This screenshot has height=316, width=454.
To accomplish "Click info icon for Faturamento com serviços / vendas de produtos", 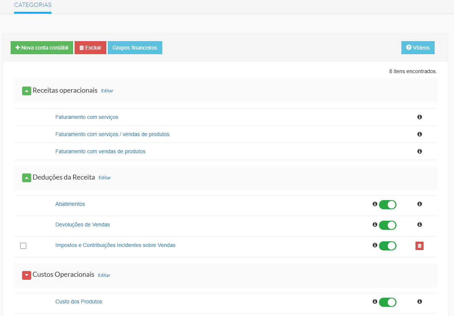I will pyautogui.click(x=419, y=134).
